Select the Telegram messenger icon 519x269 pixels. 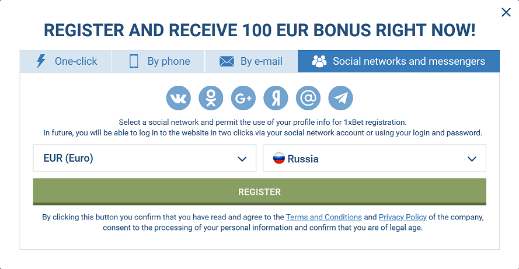pyautogui.click(x=340, y=98)
